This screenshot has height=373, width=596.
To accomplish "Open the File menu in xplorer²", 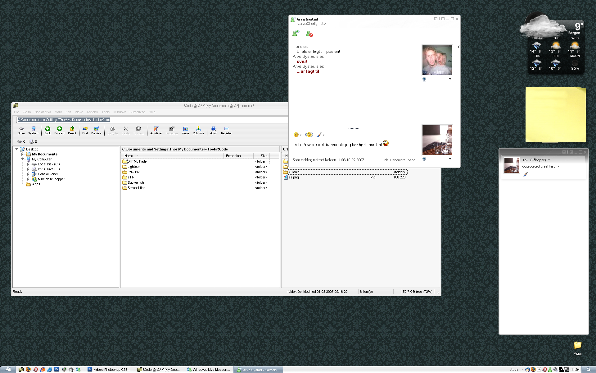I will click(x=16, y=112).
